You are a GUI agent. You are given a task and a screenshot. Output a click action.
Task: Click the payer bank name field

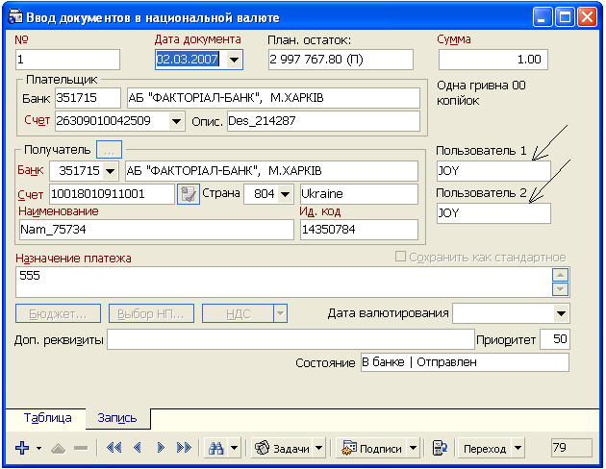coord(273,98)
